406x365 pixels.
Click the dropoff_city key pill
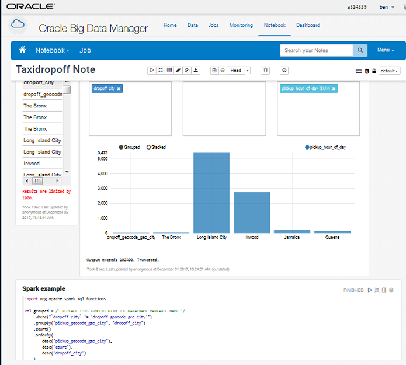pyautogui.click(x=107, y=89)
